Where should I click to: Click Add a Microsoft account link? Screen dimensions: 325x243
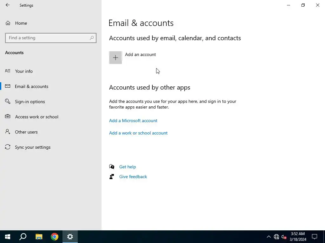coord(133,121)
